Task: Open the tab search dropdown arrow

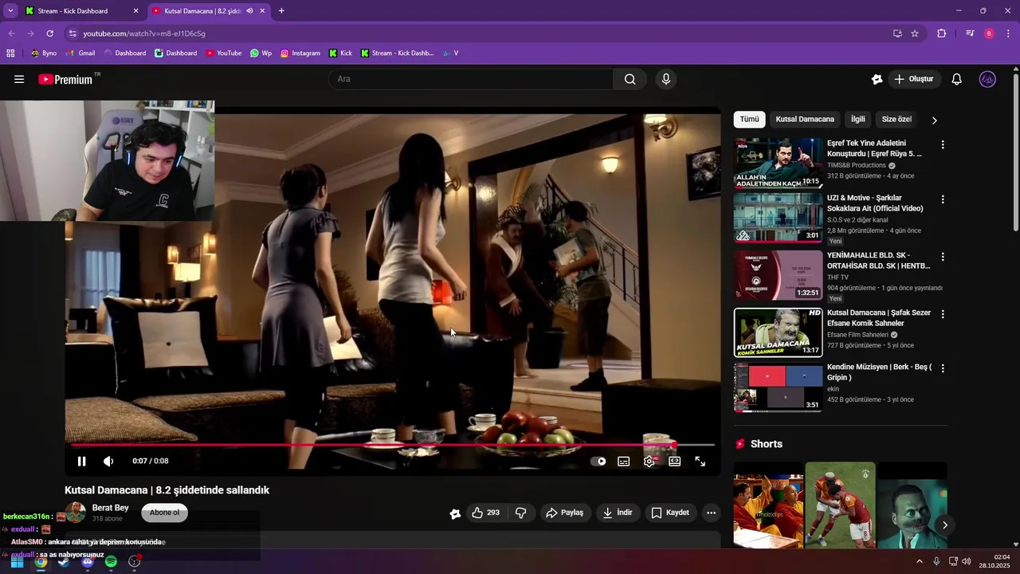Action: [10, 11]
